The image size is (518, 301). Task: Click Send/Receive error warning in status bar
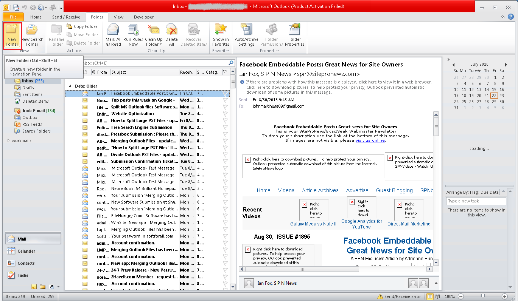pyautogui.click(x=399, y=296)
